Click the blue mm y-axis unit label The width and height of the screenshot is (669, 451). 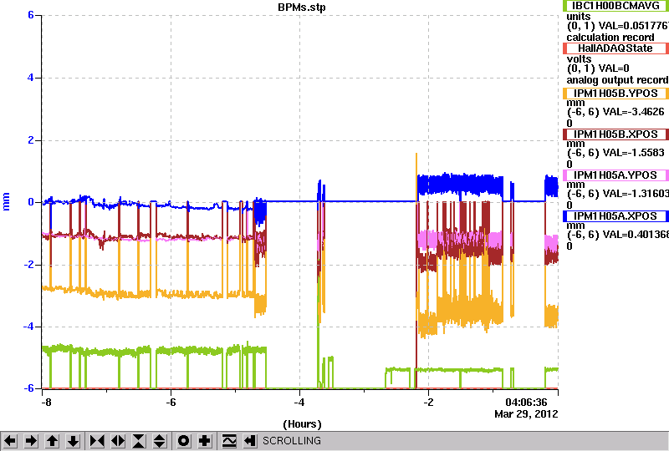pos(6,201)
